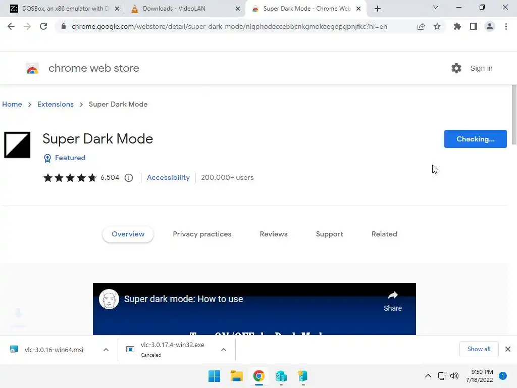
Task: Click Sign in
Action: 481,68
